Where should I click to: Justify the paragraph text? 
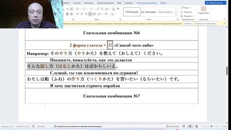click(90, 14)
